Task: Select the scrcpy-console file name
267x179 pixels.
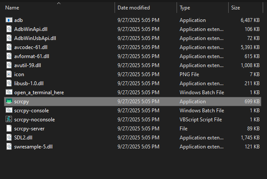Action: 31,111
